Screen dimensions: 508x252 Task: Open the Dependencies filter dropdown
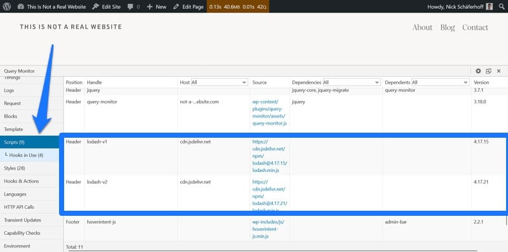(351, 83)
